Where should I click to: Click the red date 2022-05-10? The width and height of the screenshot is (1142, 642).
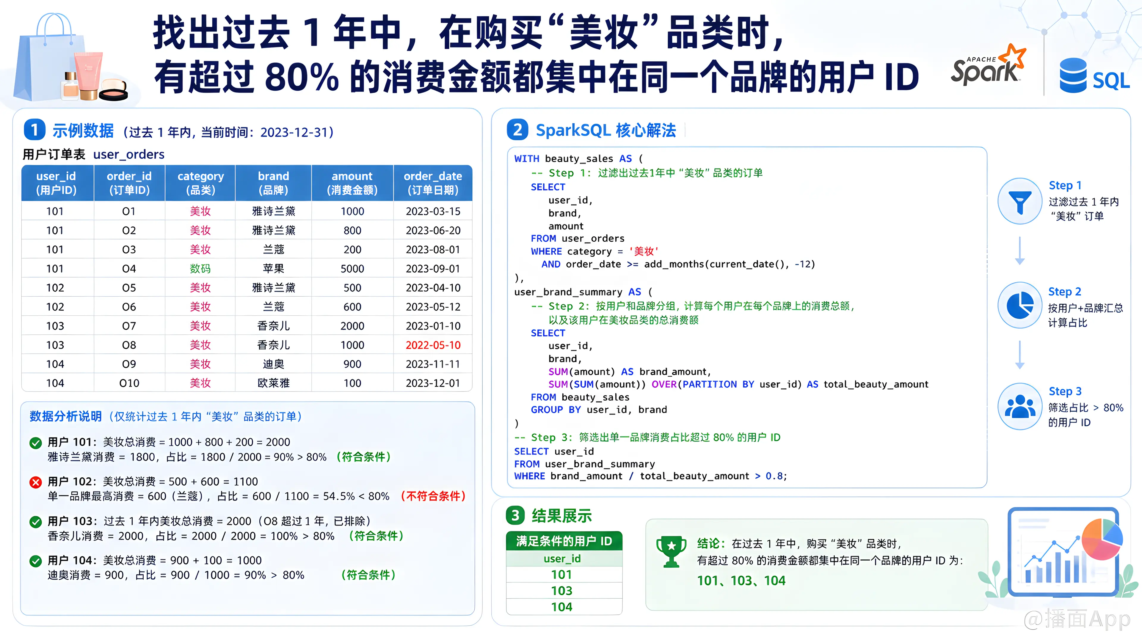pyautogui.click(x=433, y=345)
